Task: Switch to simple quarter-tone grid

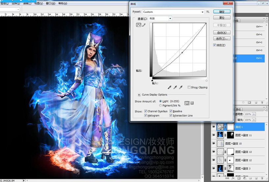Action: point(187,103)
